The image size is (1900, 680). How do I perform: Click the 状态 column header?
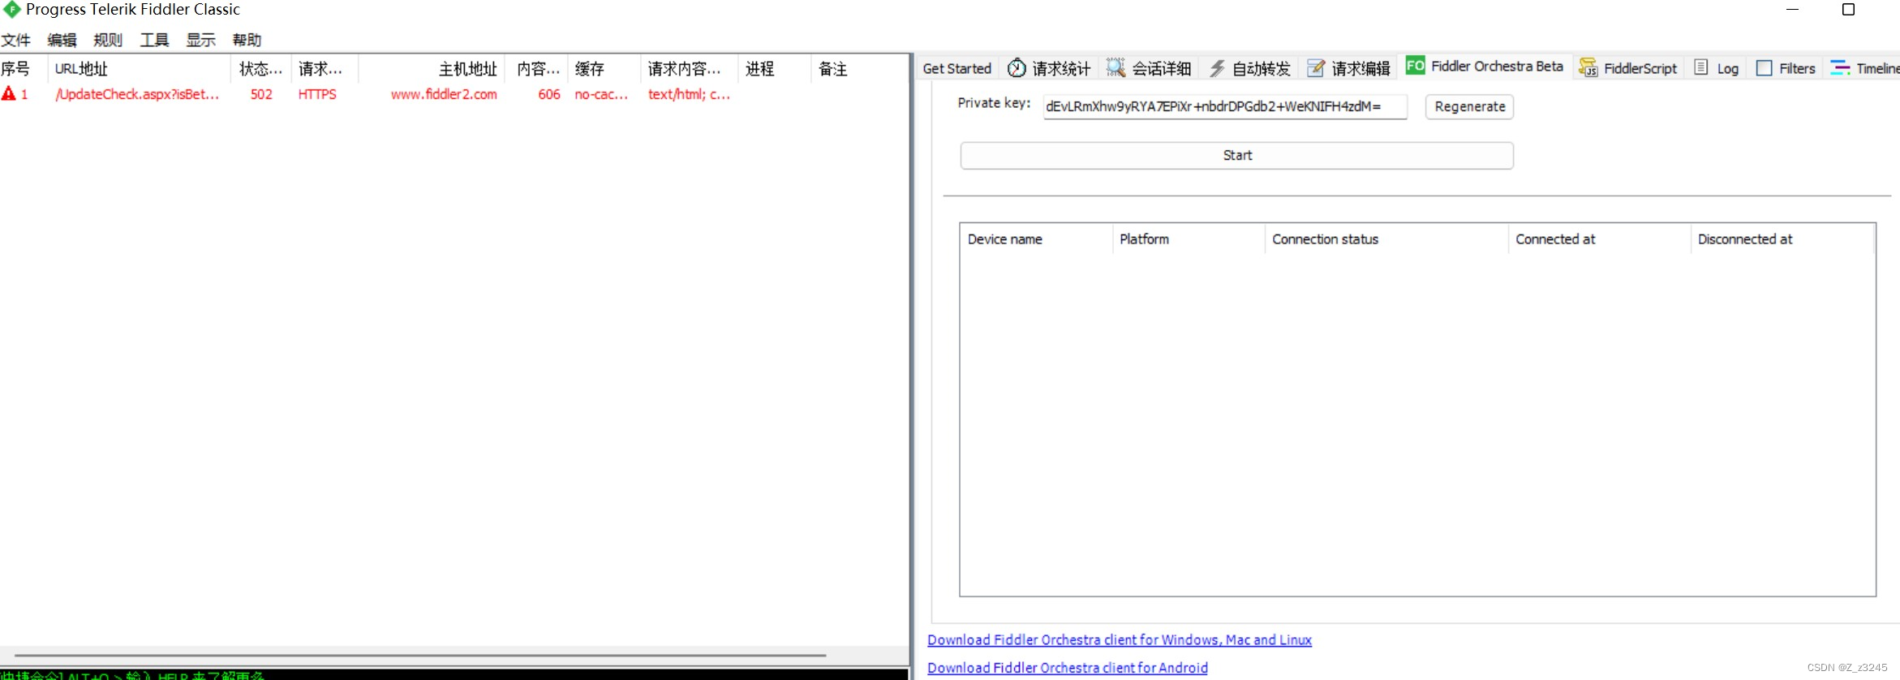(x=261, y=69)
